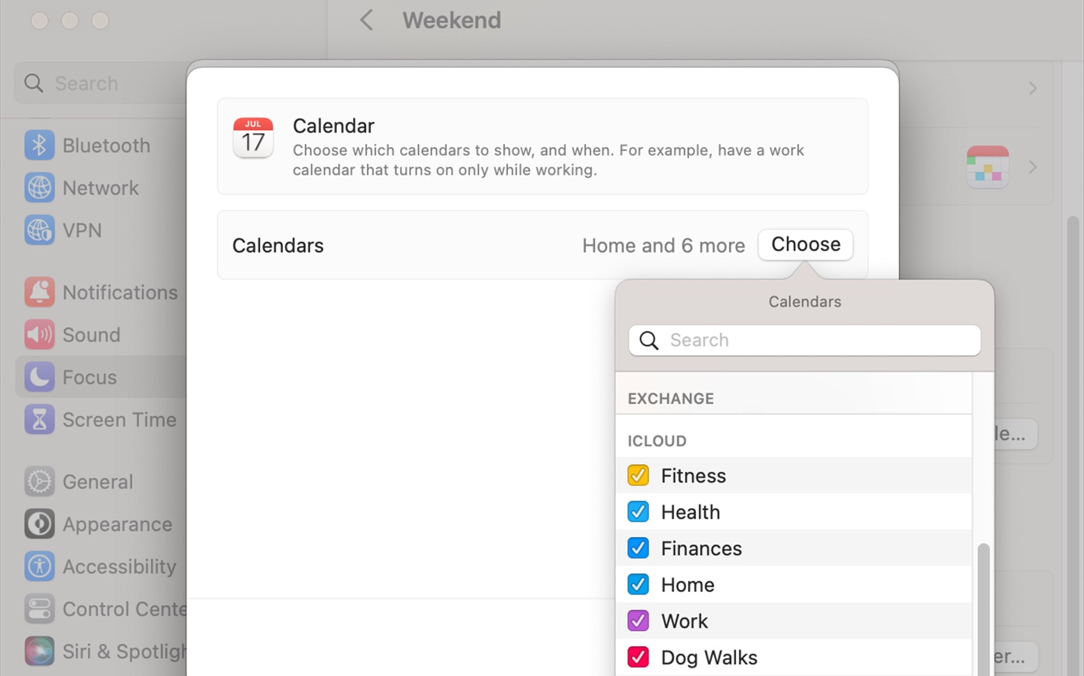1084x676 pixels.
Task: Click the Choose calendars button
Action: [806, 245]
